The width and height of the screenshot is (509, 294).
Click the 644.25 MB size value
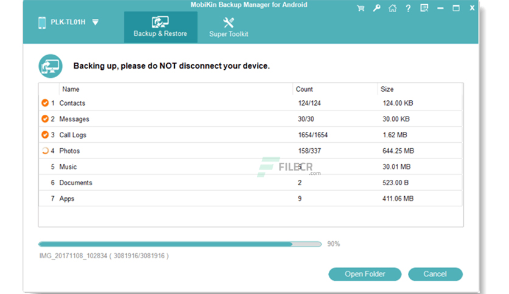[x=398, y=151]
